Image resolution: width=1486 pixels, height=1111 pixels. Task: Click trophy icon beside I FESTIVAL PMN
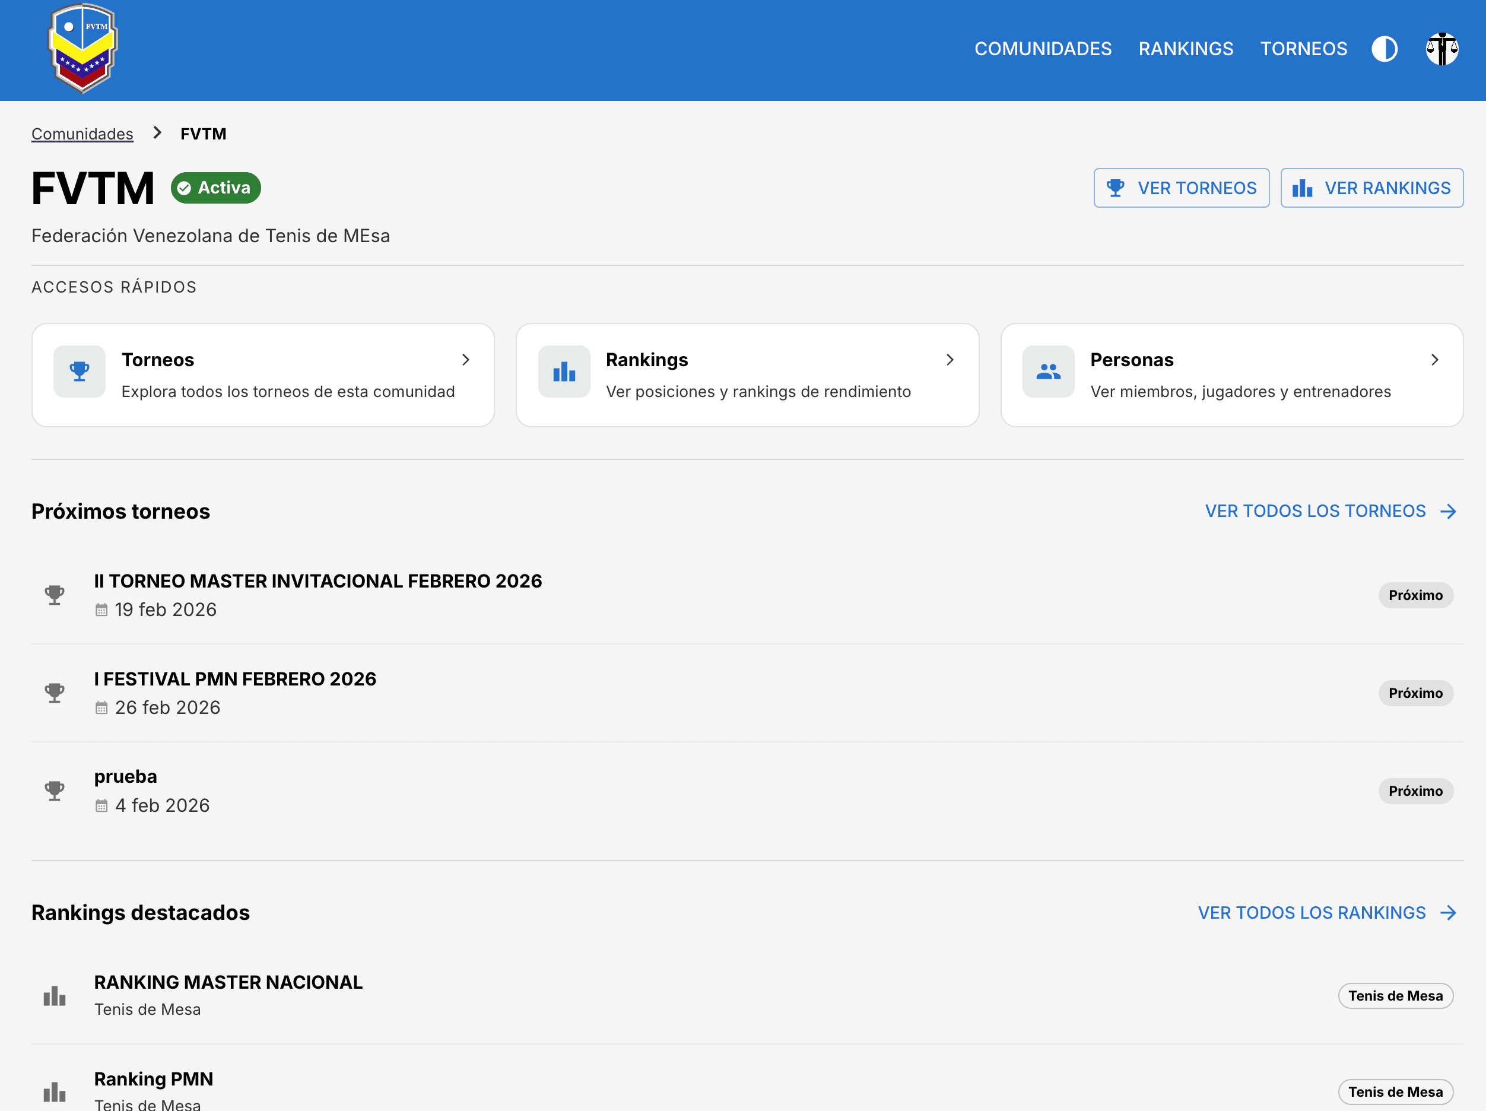pos(55,693)
